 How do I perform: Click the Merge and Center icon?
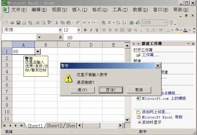(122, 30)
